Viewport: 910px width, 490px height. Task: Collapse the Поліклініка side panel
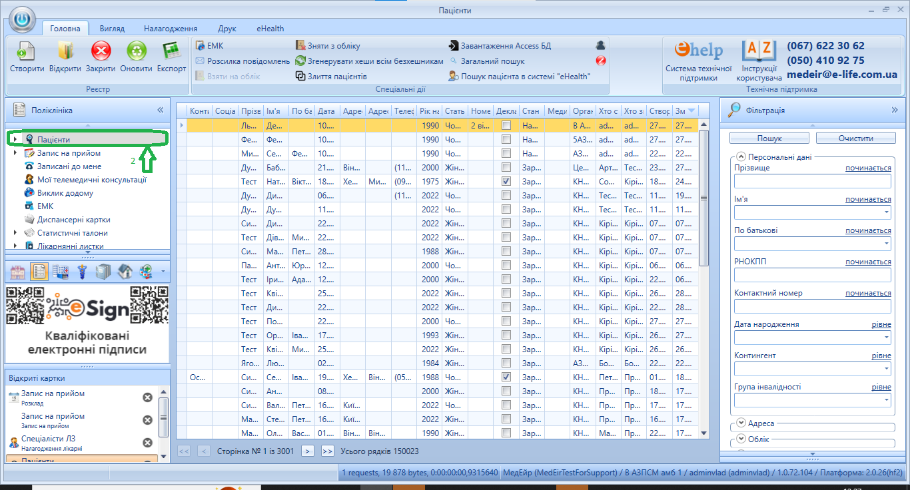(160, 110)
